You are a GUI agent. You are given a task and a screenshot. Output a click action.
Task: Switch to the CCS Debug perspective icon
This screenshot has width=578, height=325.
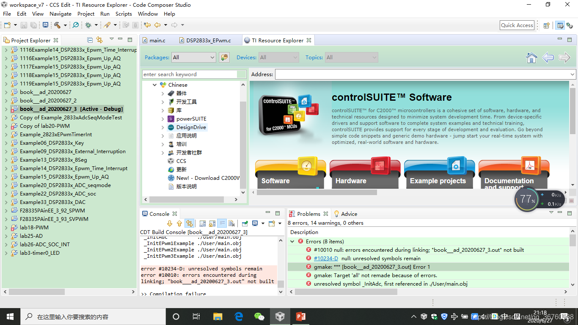(x=570, y=25)
